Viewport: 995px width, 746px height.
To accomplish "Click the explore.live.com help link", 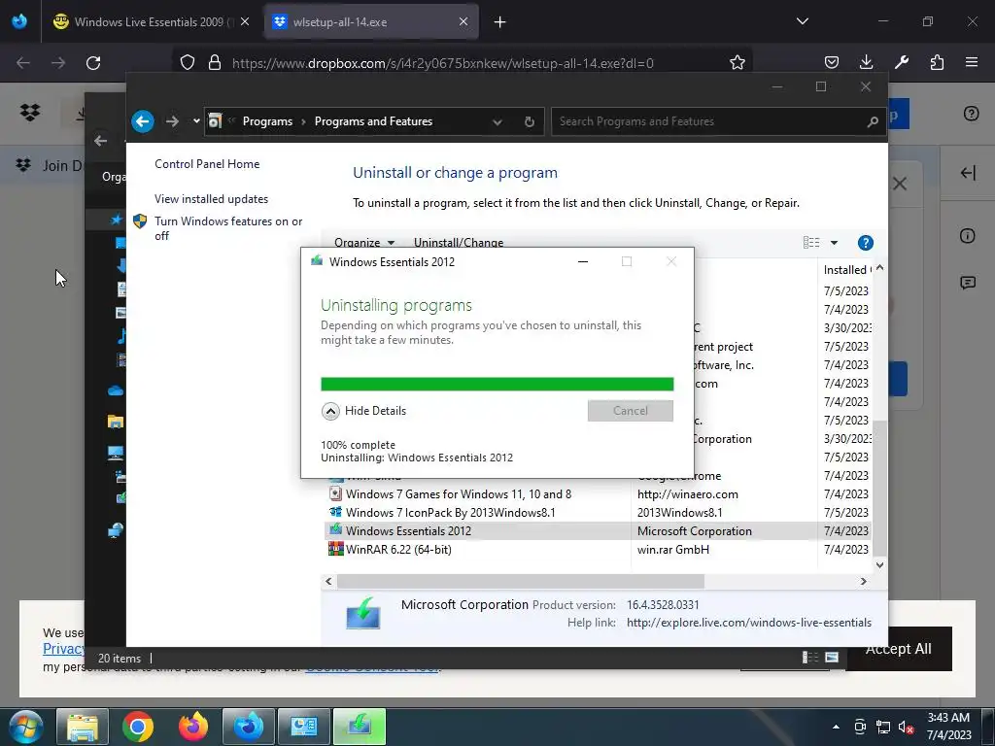I will pos(749,623).
